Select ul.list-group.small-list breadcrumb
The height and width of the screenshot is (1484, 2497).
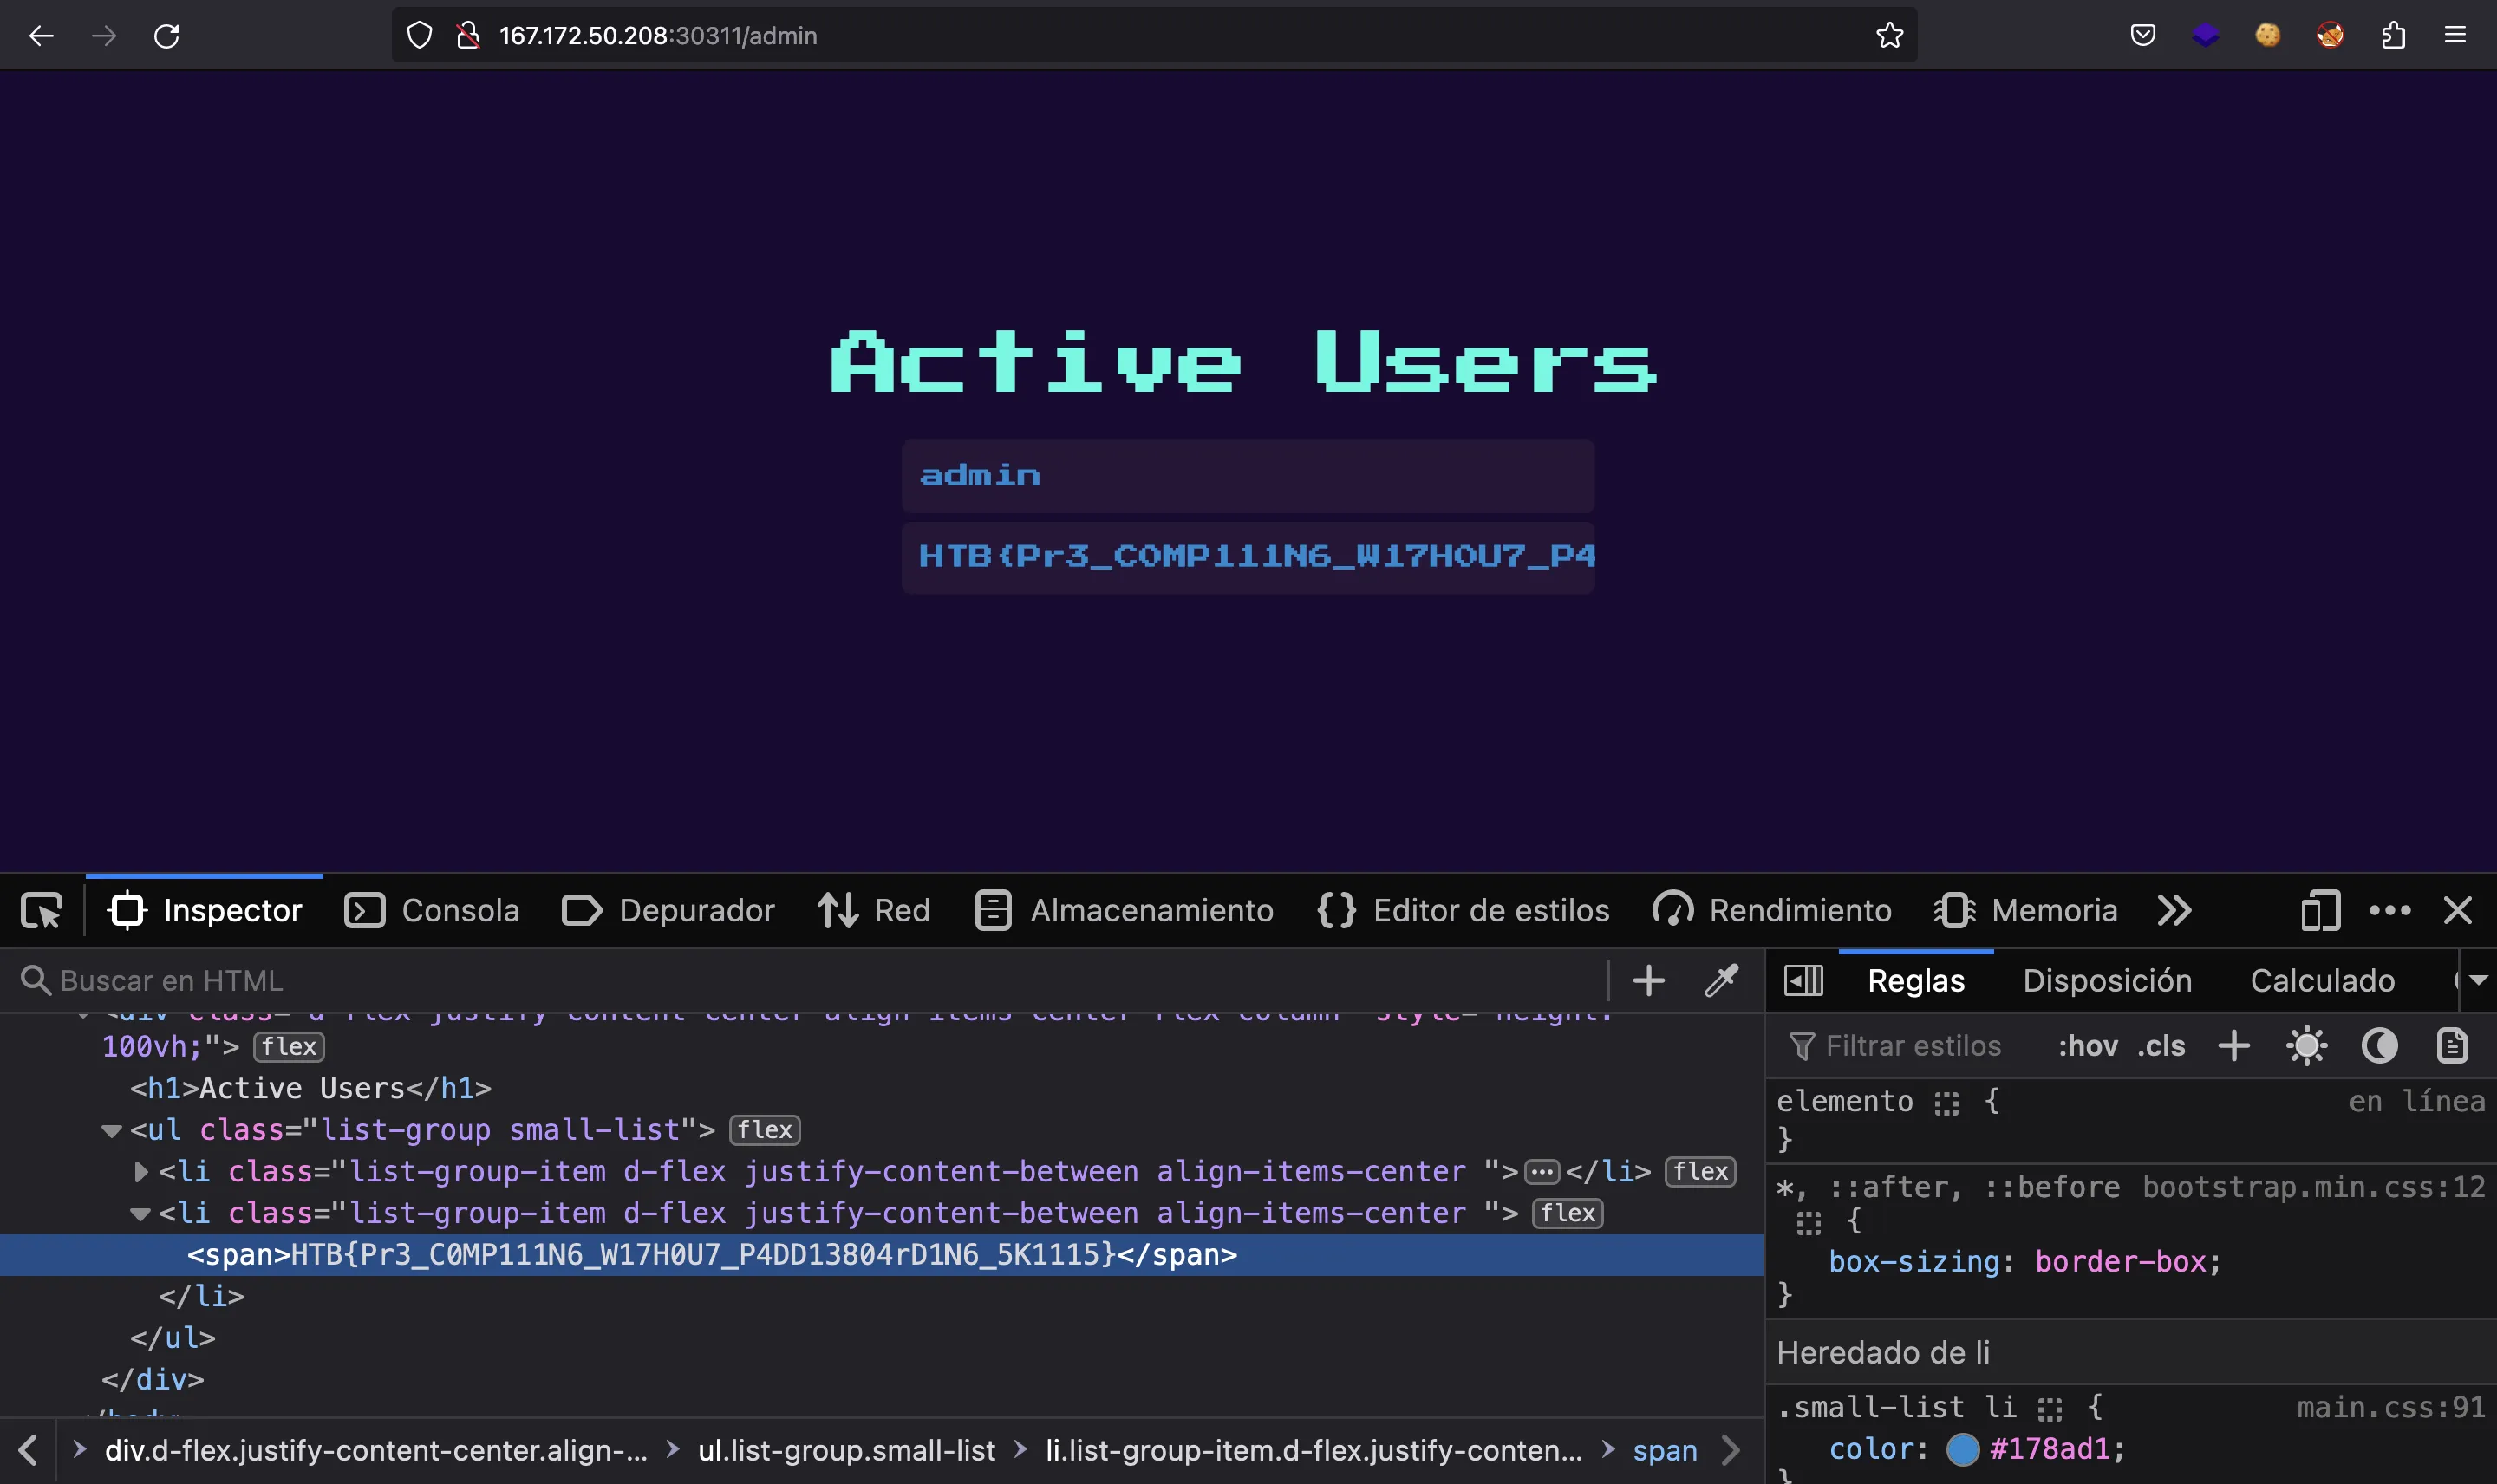pyautogui.click(x=847, y=1451)
